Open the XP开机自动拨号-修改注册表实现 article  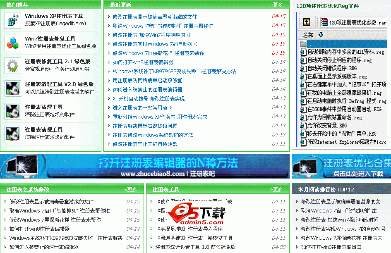tap(149, 99)
